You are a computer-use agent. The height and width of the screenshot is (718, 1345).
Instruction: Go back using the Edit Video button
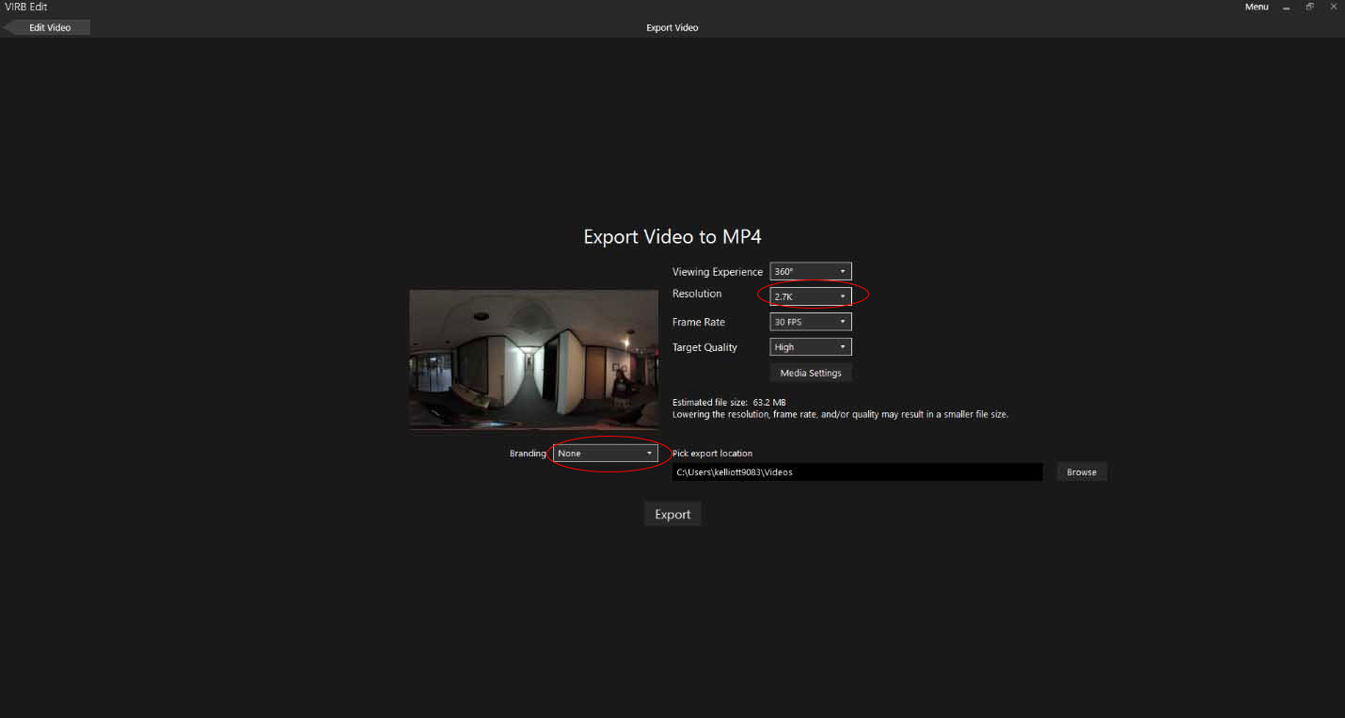[47, 27]
